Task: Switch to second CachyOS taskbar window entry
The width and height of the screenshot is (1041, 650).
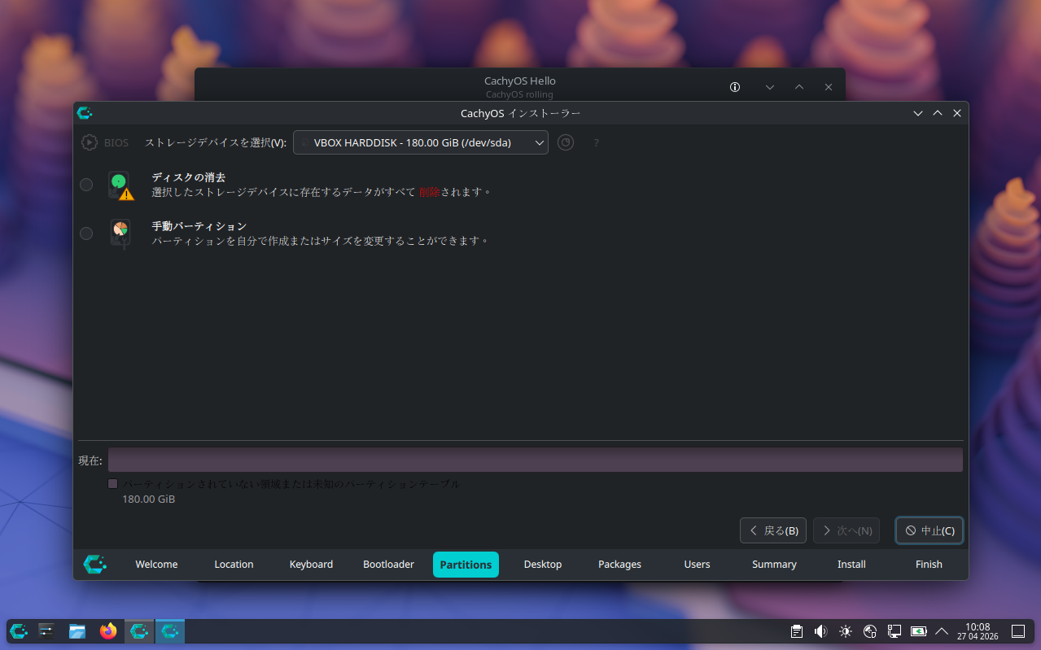Action: tap(170, 630)
